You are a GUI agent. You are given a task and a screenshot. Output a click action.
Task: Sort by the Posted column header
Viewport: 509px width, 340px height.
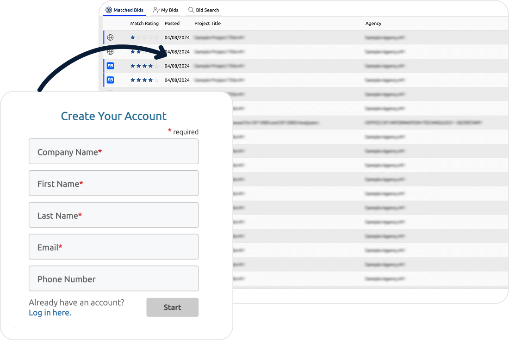(x=172, y=23)
